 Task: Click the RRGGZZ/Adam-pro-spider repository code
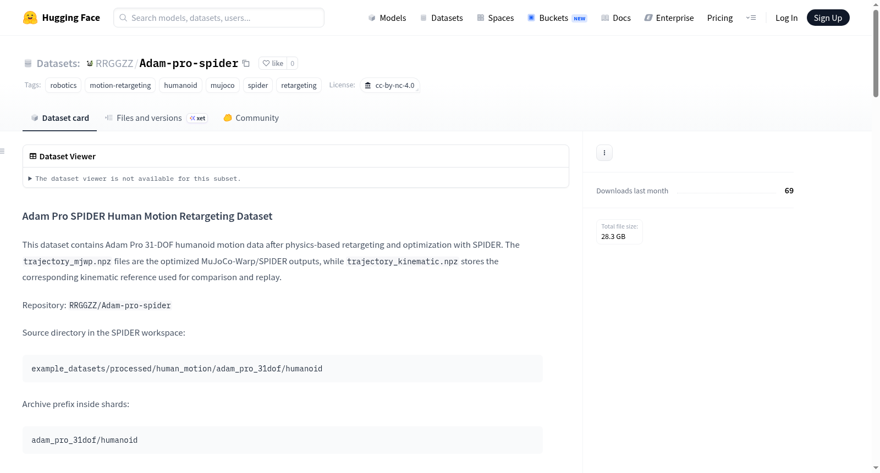pyautogui.click(x=120, y=305)
